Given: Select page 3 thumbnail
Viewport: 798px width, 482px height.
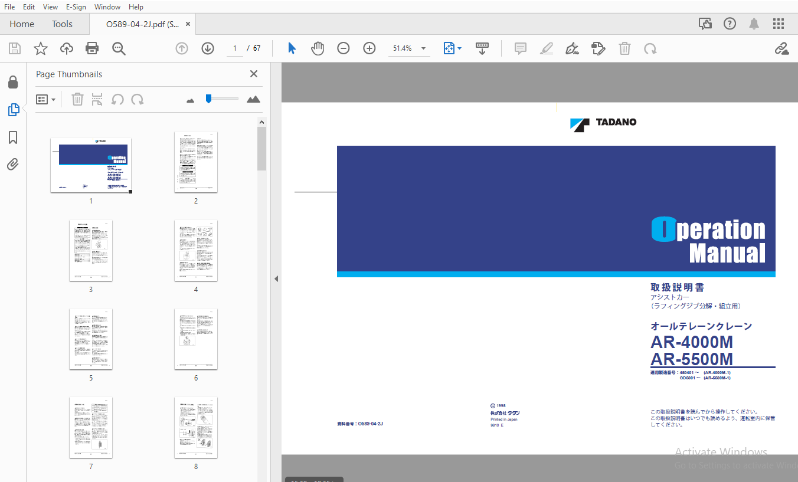Looking at the screenshot, I should coord(91,251).
